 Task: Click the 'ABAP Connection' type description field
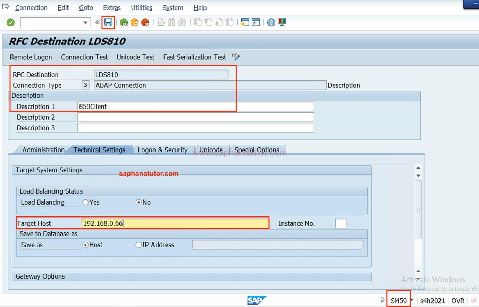210,85
